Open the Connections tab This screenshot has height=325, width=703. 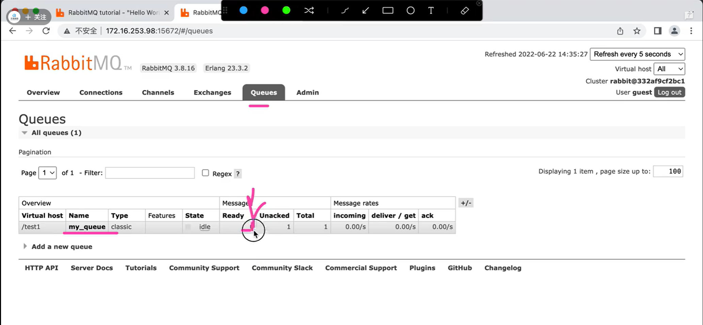101,92
